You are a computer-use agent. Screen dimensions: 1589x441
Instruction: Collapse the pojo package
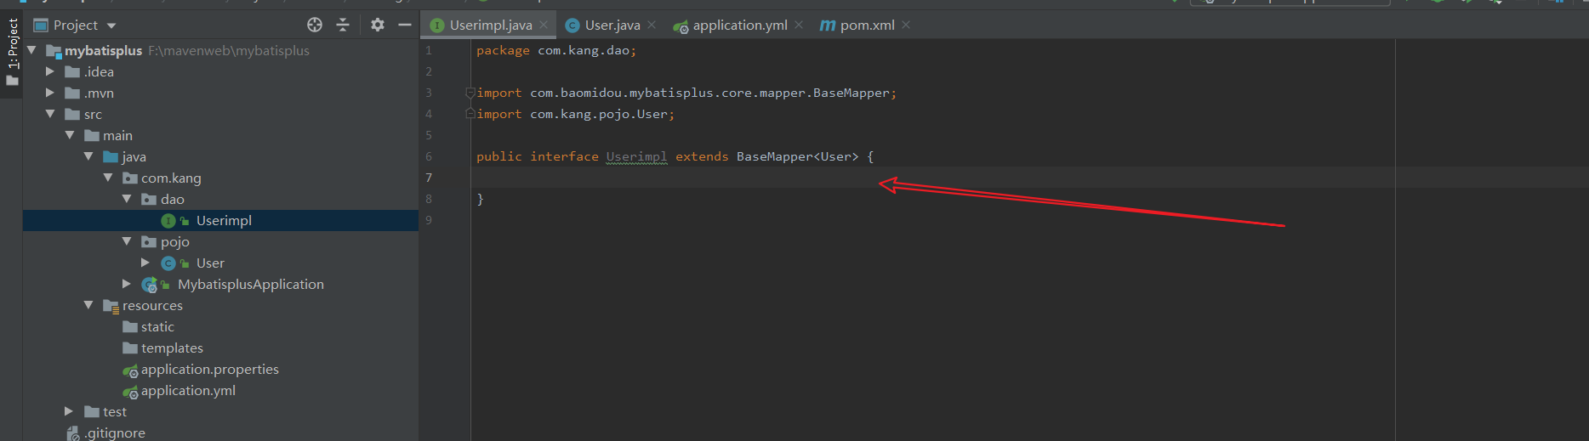pyautogui.click(x=127, y=241)
